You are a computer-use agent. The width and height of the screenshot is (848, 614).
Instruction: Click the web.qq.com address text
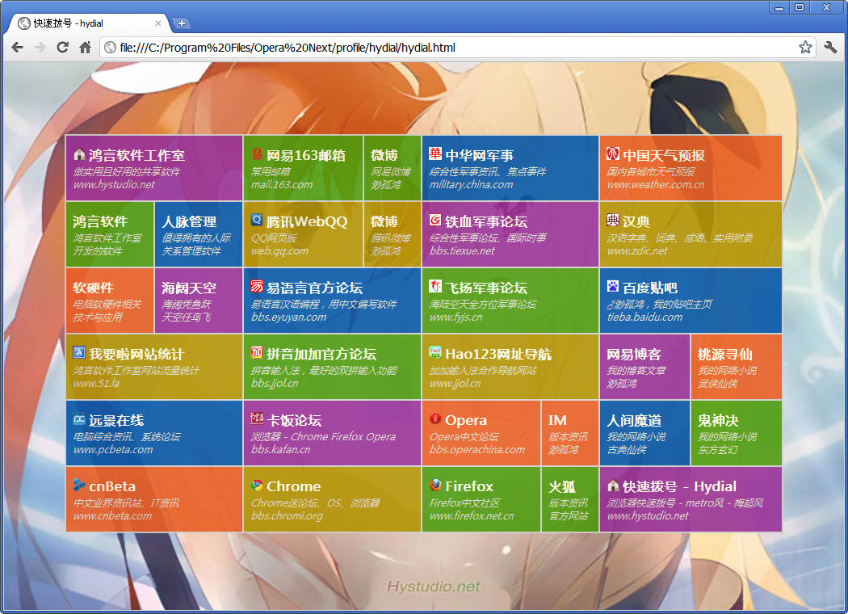[279, 251]
